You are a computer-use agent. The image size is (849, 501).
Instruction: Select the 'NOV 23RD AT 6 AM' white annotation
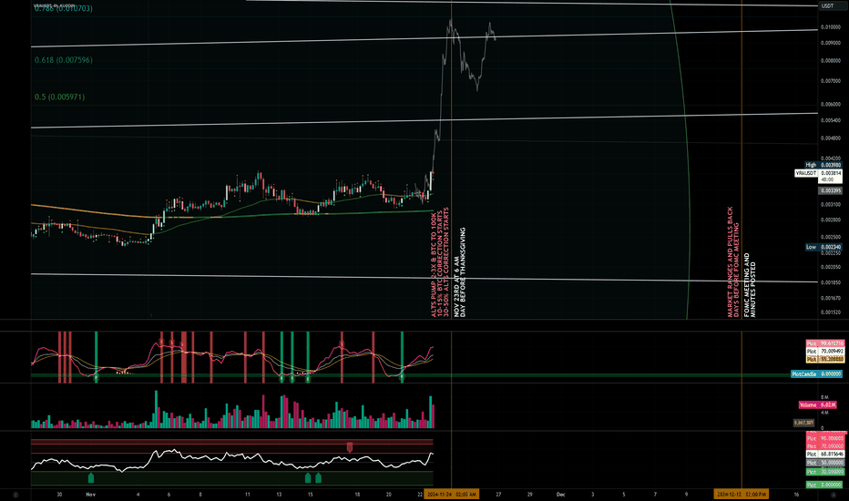(459, 272)
